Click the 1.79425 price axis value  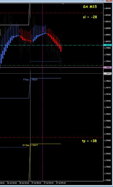click(108, 154)
